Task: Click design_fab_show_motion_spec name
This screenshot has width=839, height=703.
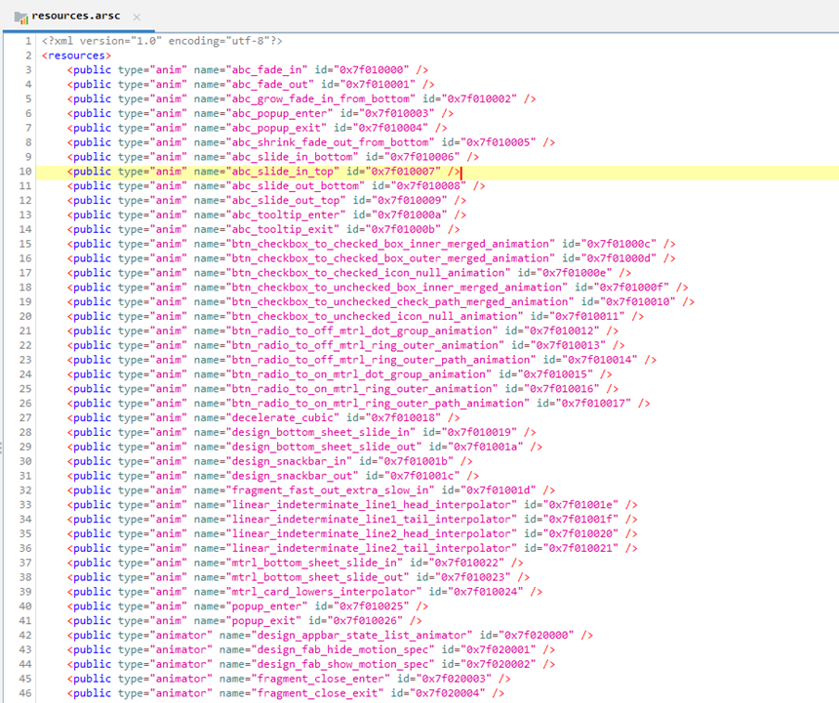Action: coord(343,663)
